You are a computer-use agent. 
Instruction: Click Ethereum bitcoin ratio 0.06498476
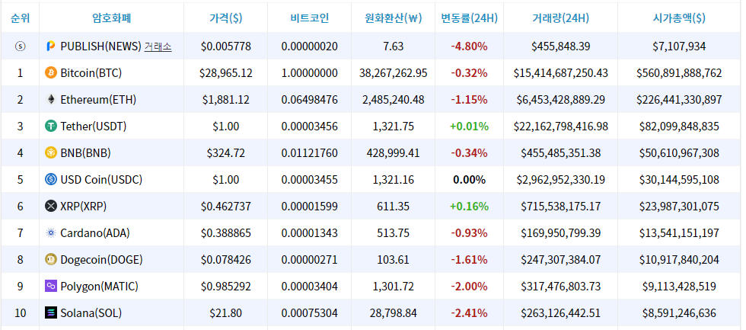click(x=310, y=100)
